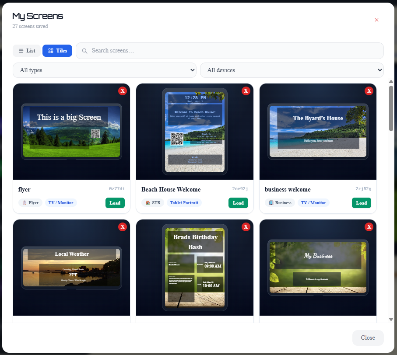The image size is (397, 355).
Task: Focus the Search screens field
Action: (230, 51)
